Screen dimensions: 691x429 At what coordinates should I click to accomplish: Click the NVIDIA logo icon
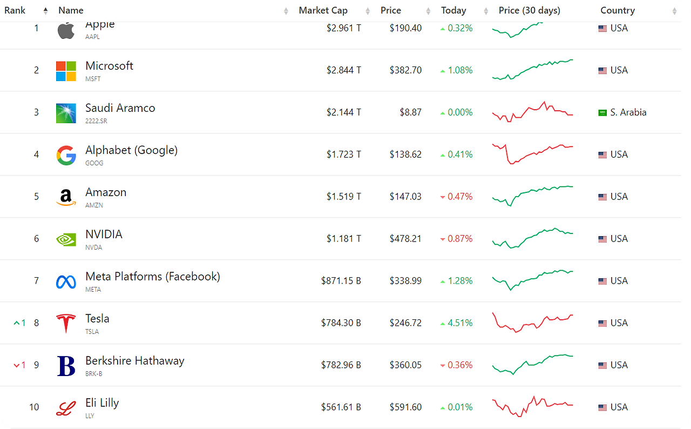point(66,239)
